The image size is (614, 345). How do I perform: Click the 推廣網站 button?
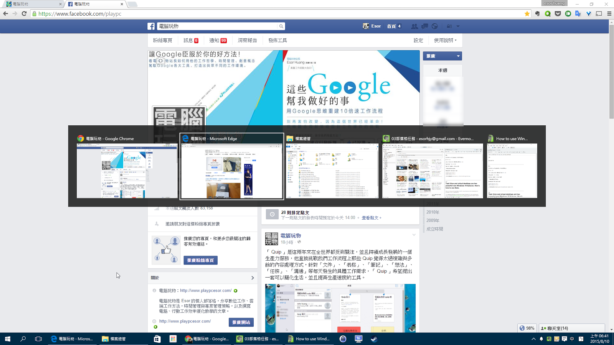click(241, 322)
